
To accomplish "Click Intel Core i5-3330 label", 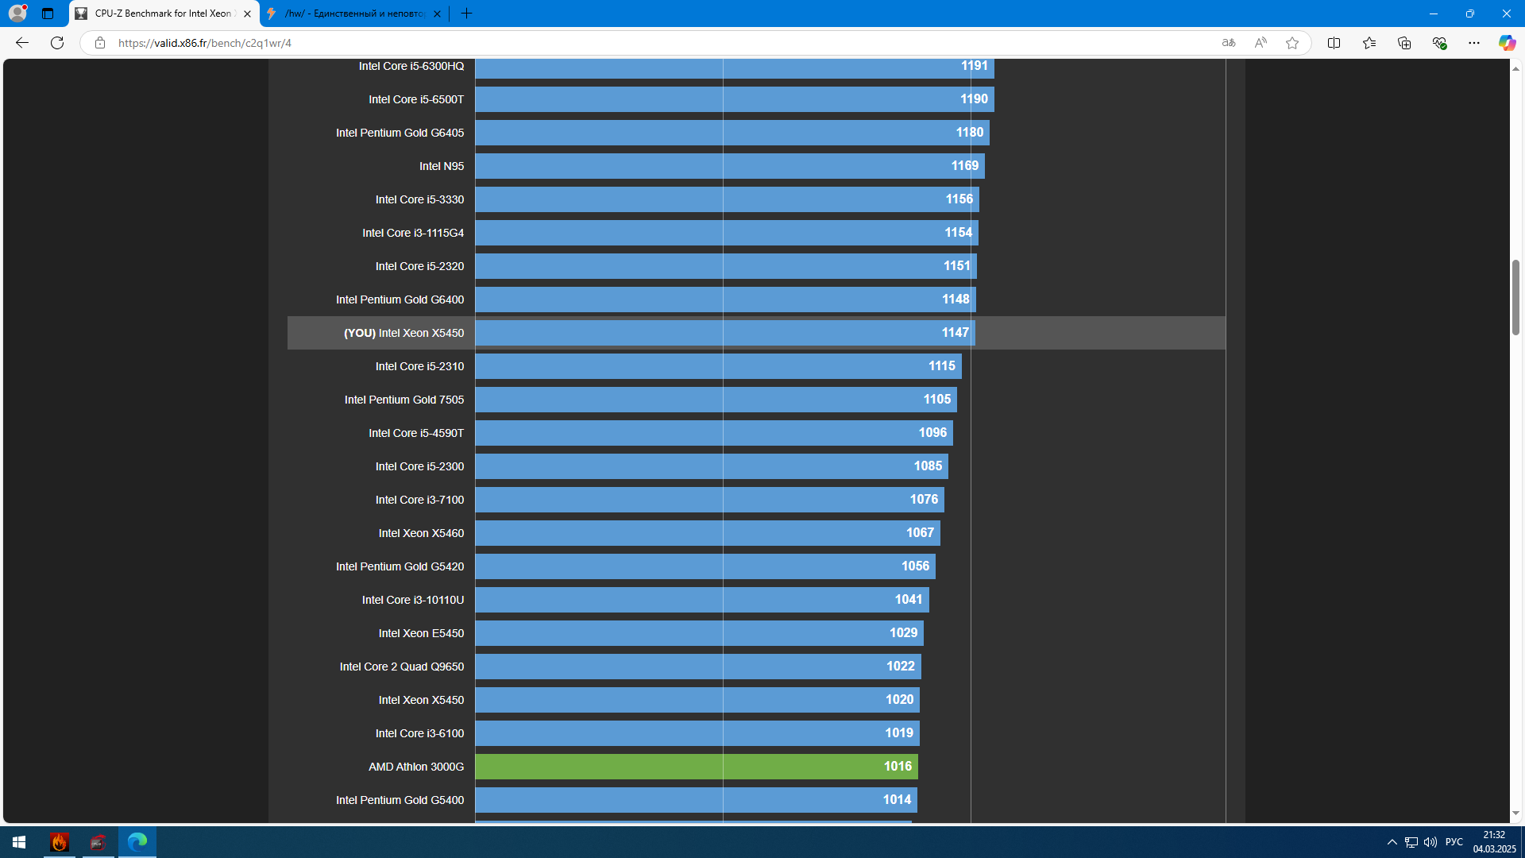I will 419,199.
